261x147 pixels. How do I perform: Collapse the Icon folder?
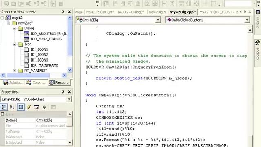(15, 44)
